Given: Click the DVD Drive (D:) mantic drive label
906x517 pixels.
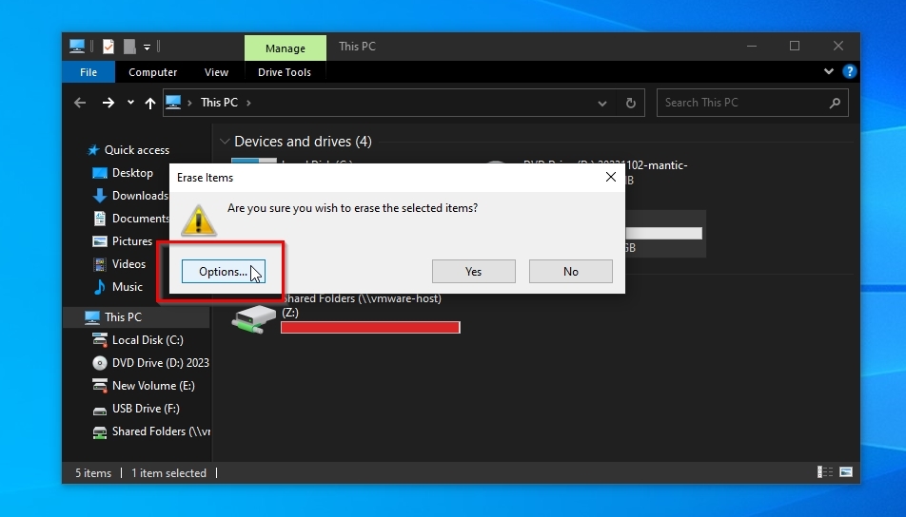Looking at the screenshot, I should tap(605, 165).
